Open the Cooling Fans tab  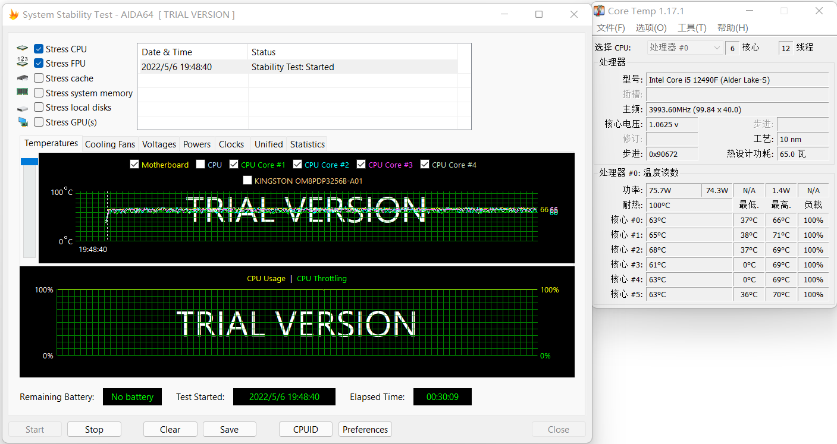(x=110, y=144)
